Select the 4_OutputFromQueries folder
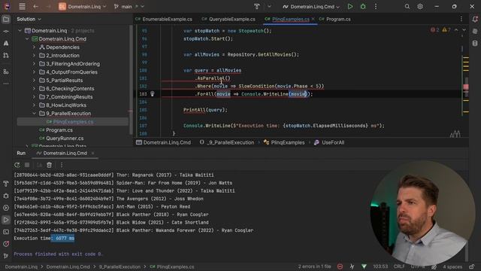 (71, 72)
